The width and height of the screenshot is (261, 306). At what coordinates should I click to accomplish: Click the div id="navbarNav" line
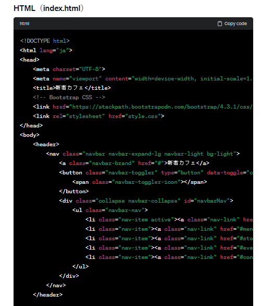point(146,201)
